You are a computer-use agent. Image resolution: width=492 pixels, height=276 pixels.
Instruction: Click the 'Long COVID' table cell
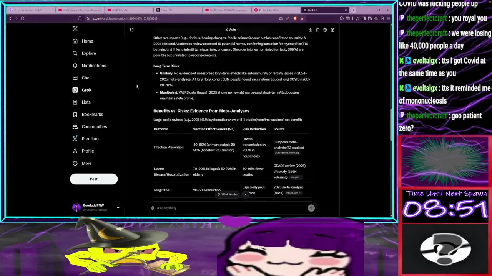coord(162,190)
